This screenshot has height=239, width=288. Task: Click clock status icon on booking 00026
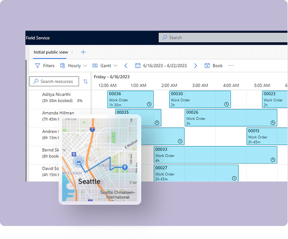click(x=273, y=123)
